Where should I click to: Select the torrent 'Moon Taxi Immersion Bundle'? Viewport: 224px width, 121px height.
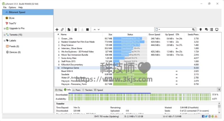75,55
